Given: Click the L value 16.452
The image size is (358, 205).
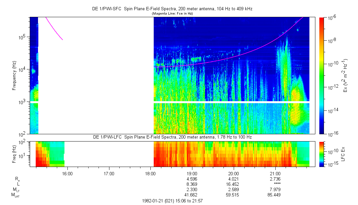Looking at the screenshot, I should click(234, 184).
